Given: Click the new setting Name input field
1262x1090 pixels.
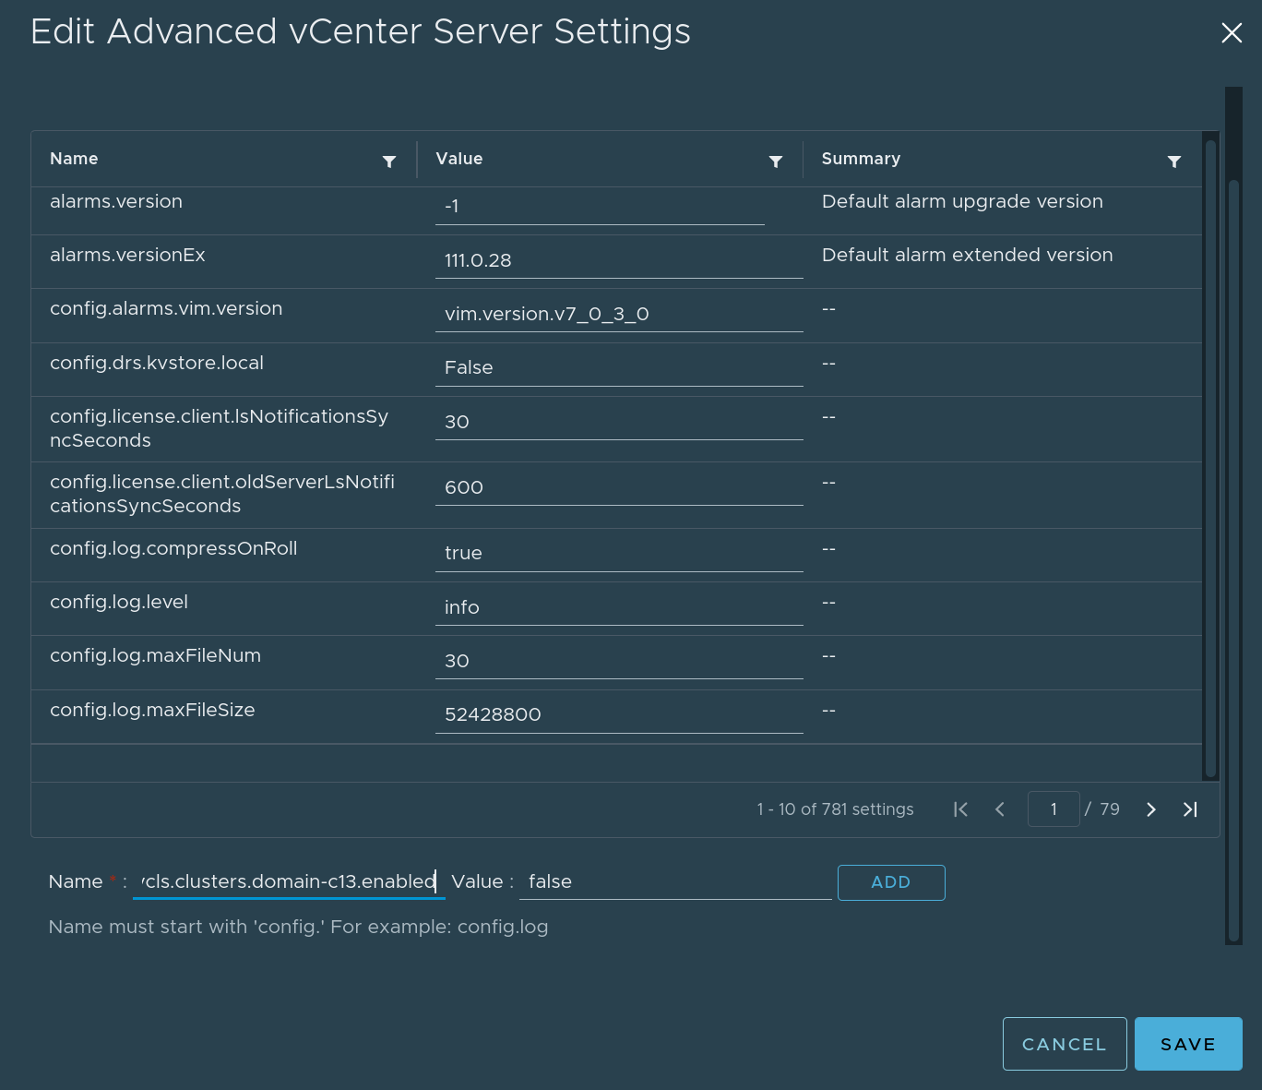Looking at the screenshot, I should (289, 881).
